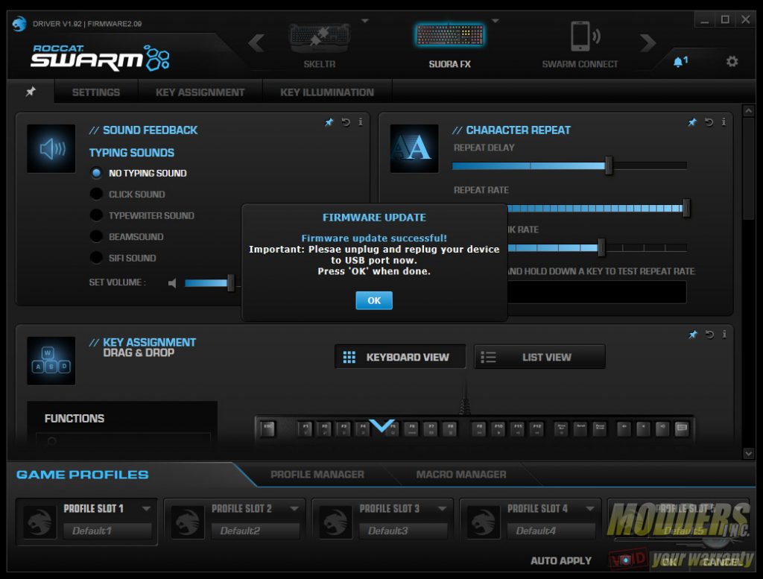Select the No Typing Sound option

pyautogui.click(x=96, y=173)
